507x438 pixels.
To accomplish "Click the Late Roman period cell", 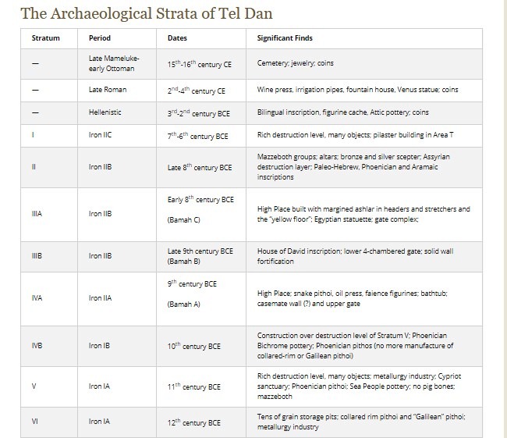I will point(117,91).
